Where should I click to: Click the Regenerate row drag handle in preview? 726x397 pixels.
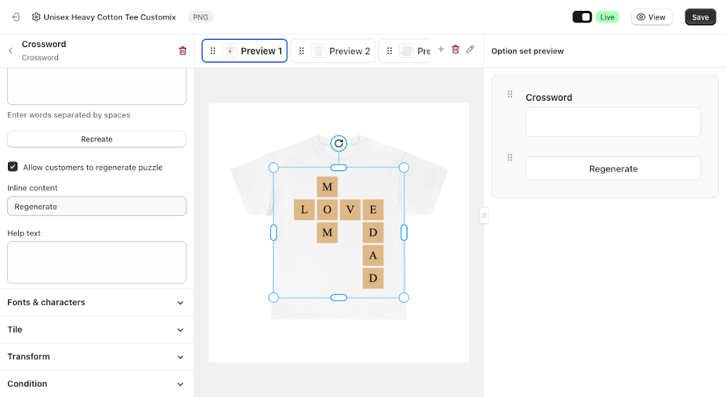[510, 158]
